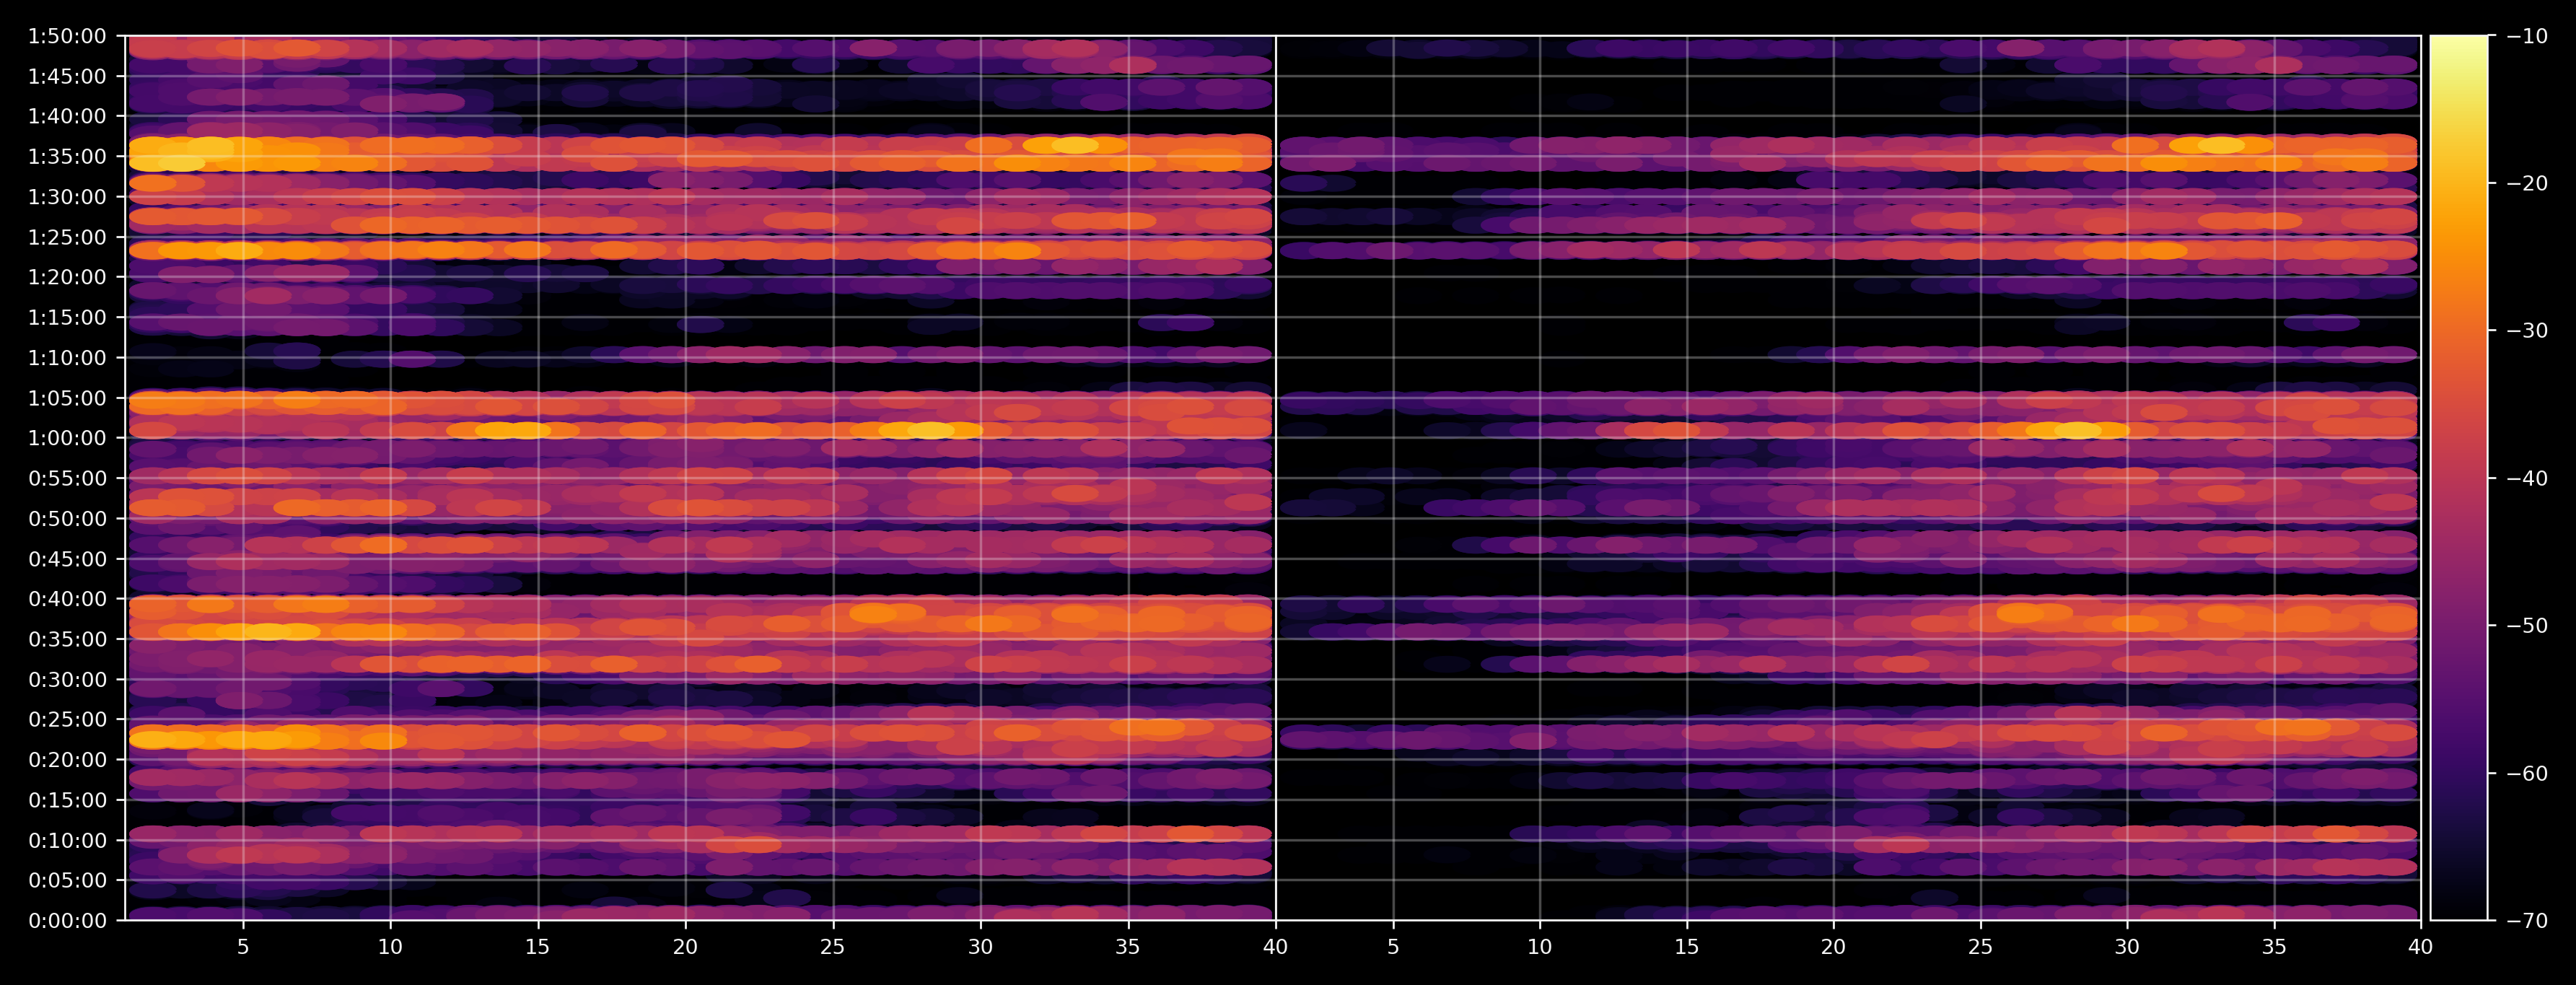Screen dimensions: 2576x985
Task: Pick x-axis tick 20 under the left panel
Action: coord(685,947)
